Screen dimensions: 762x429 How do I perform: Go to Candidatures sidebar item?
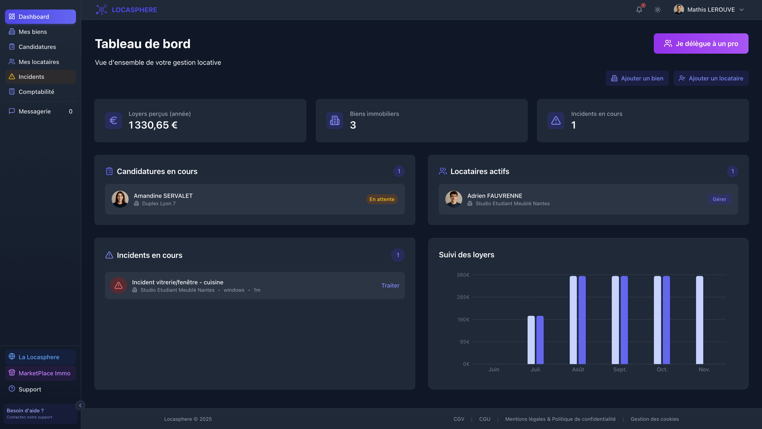37,47
